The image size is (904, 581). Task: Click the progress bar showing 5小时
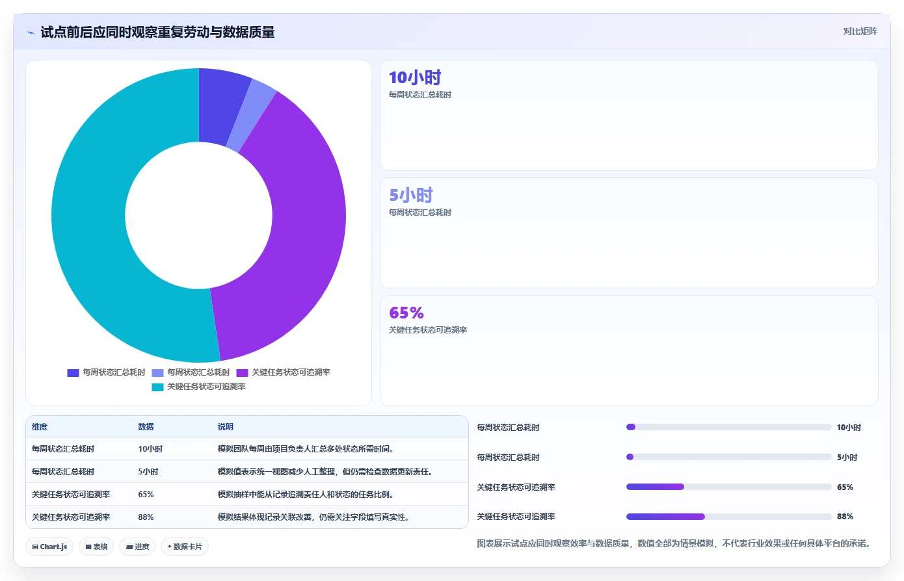pos(728,457)
